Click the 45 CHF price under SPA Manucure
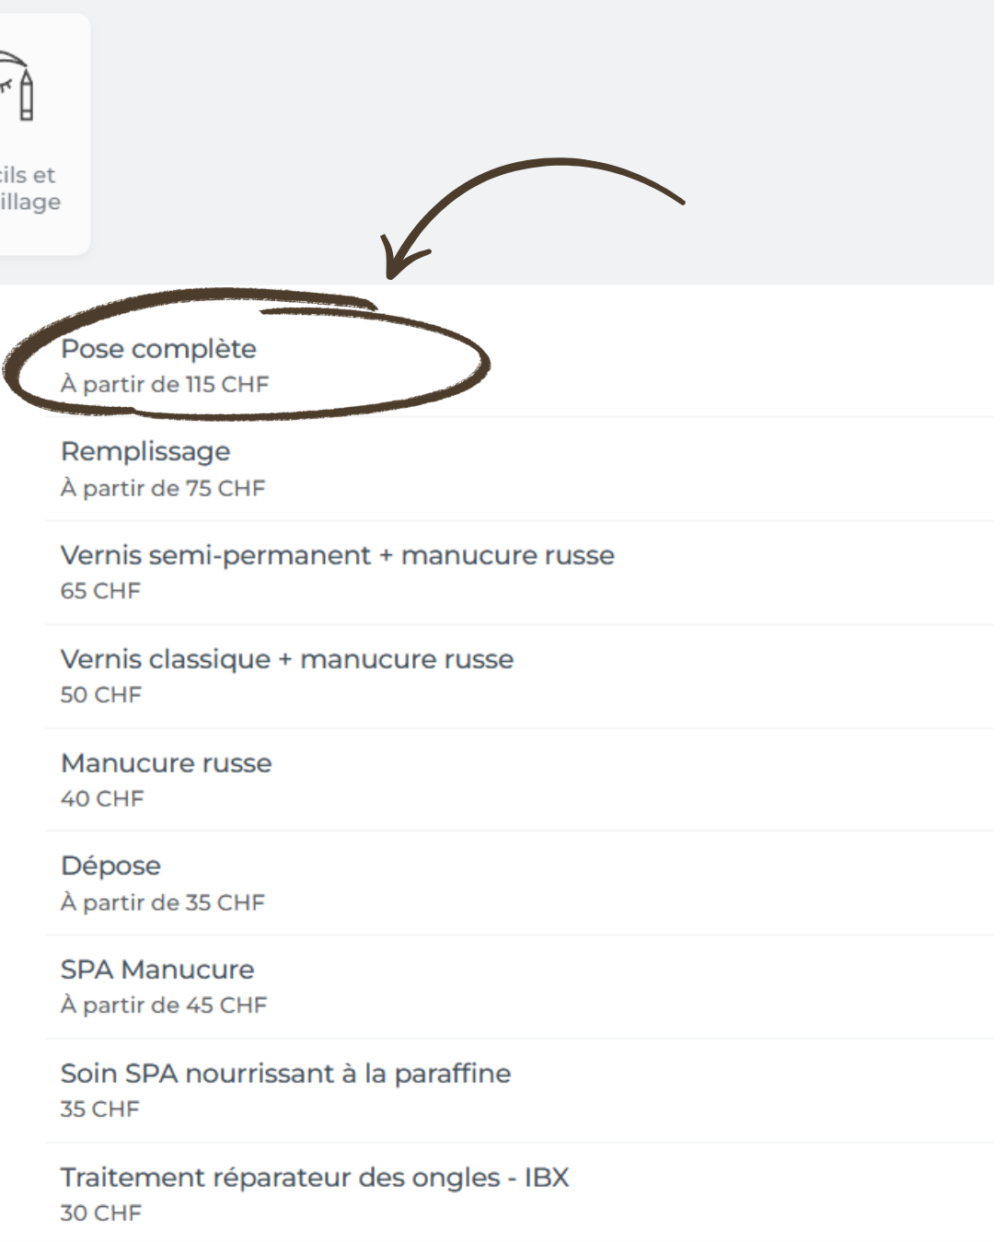The image size is (994, 1243). 163,1005
